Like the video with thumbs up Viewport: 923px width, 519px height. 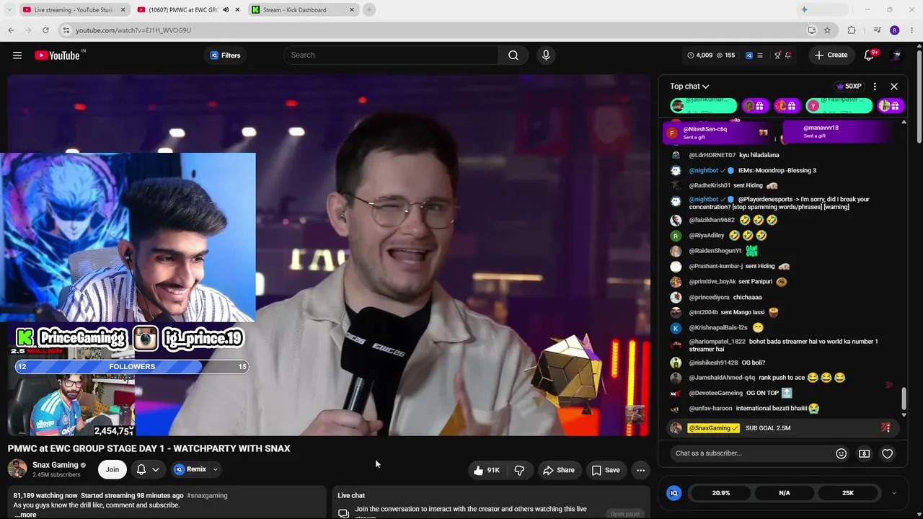[x=486, y=470]
